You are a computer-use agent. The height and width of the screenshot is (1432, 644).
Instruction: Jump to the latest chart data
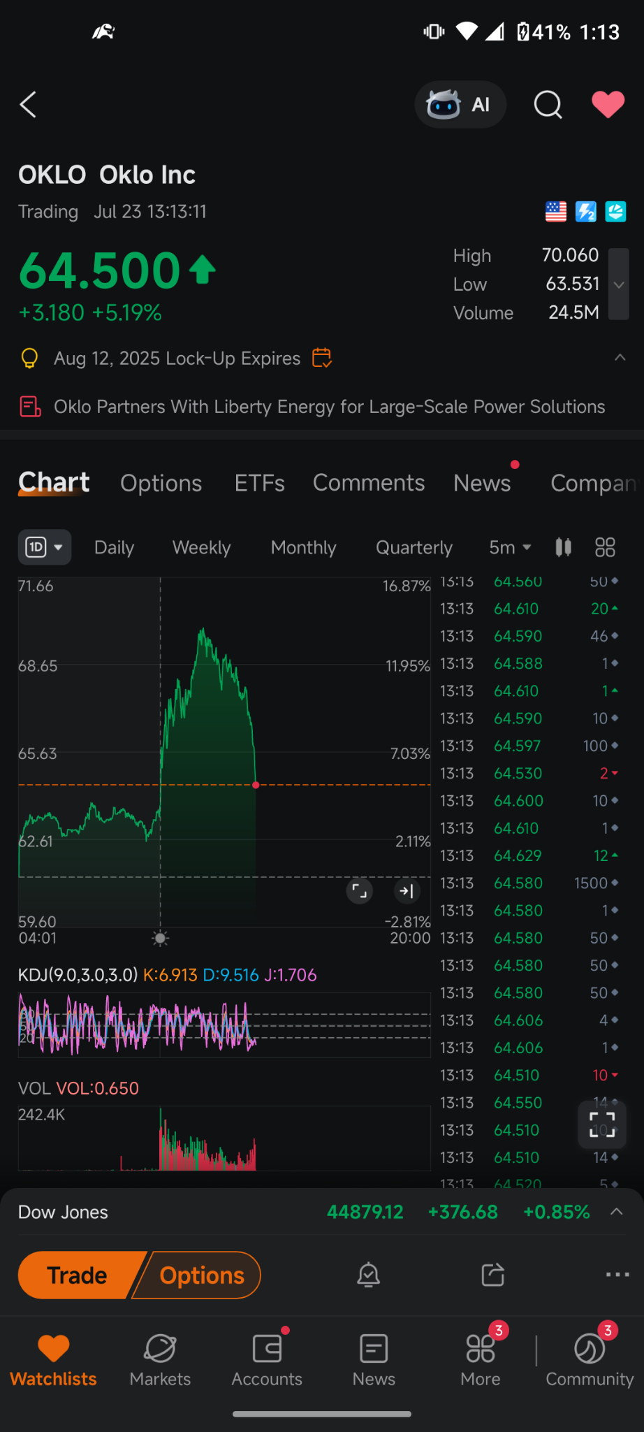pos(407,891)
